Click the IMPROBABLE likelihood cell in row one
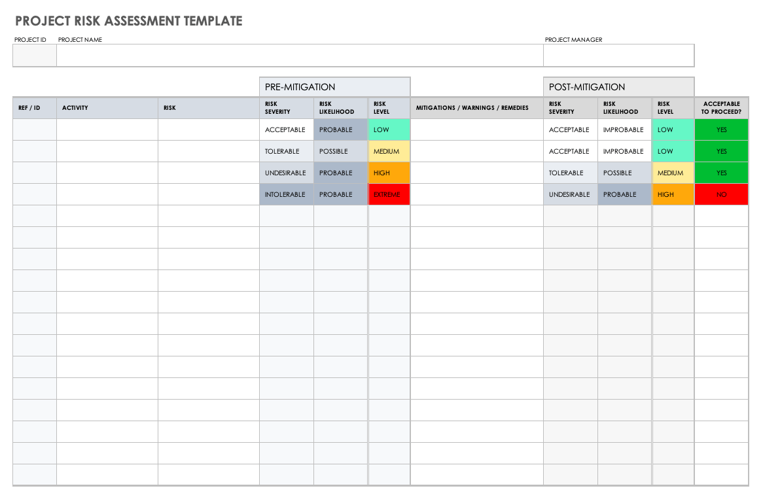The image size is (763, 501). pos(624,130)
